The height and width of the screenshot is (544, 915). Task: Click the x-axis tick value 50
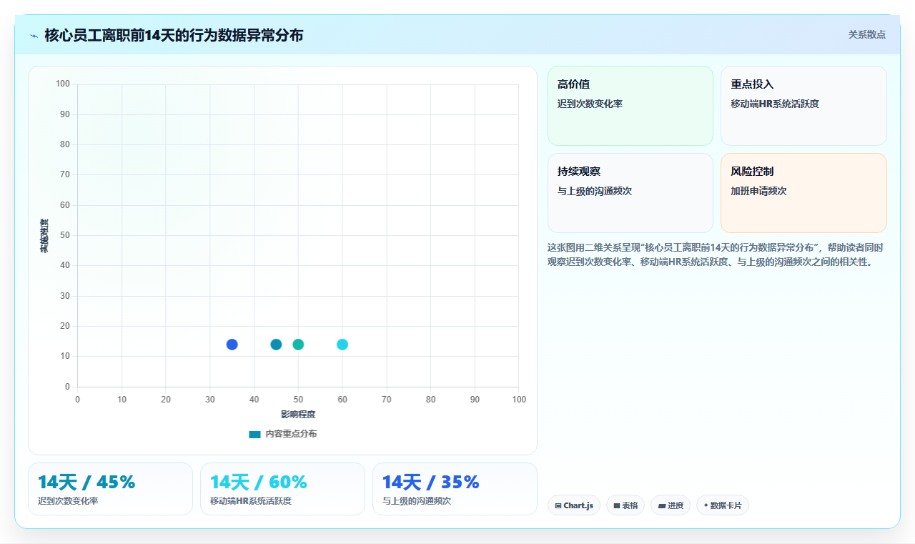tap(298, 400)
